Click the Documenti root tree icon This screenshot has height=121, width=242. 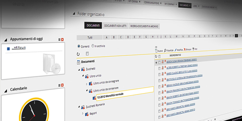pos(78,62)
